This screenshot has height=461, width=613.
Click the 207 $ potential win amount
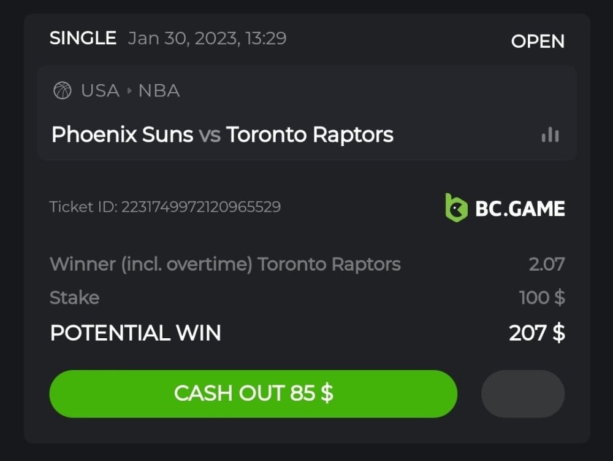click(537, 333)
